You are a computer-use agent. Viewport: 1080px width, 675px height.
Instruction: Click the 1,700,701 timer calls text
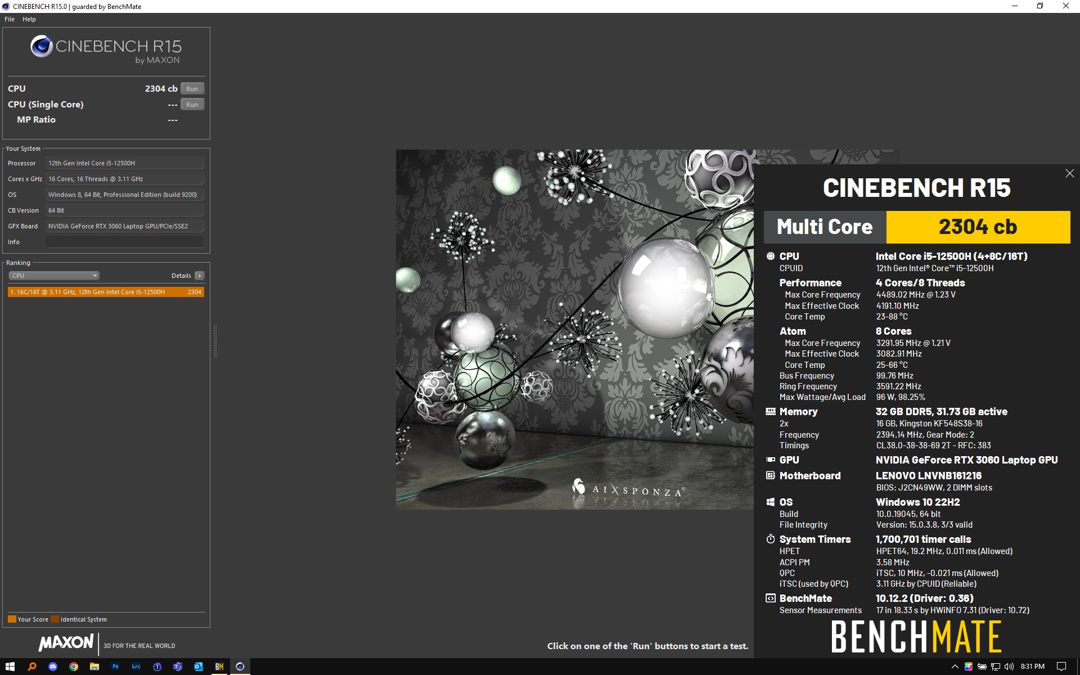click(923, 539)
